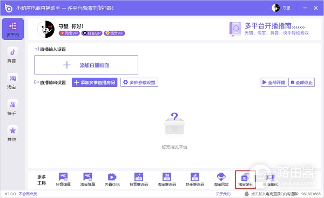Image resolution: width=324 pixels, height=198 pixels.
Task: Open the 关于我们 link
Action: pos(223,194)
